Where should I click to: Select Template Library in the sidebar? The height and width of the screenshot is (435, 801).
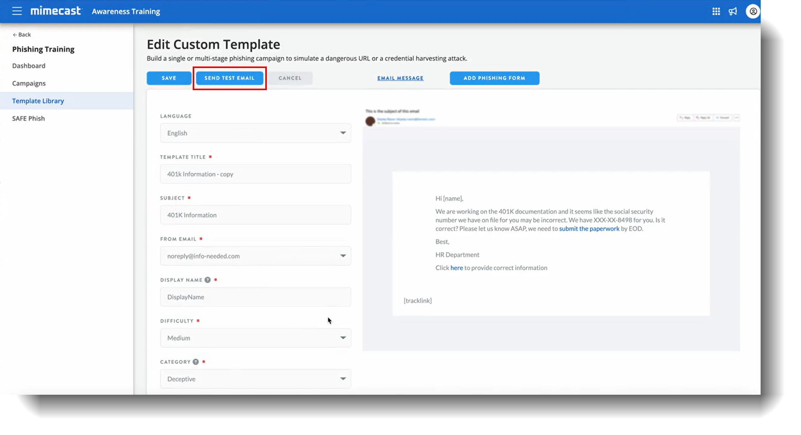coord(38,101)
